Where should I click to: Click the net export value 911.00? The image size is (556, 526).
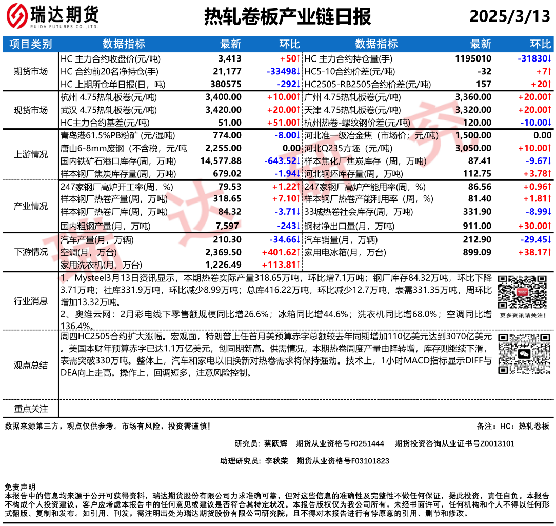tap(478, 226)
